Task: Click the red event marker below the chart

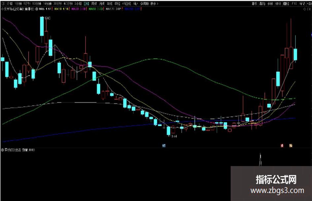Action: tap(282, 146)
